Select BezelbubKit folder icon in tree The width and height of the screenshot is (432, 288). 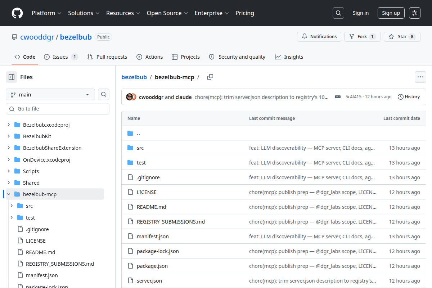[x=17, y=136]
